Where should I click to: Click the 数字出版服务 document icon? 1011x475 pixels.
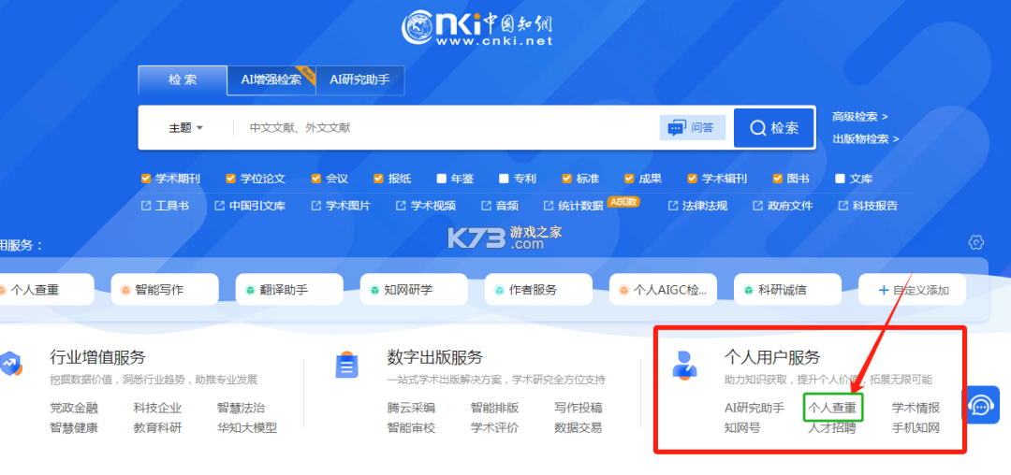point(347,365)
